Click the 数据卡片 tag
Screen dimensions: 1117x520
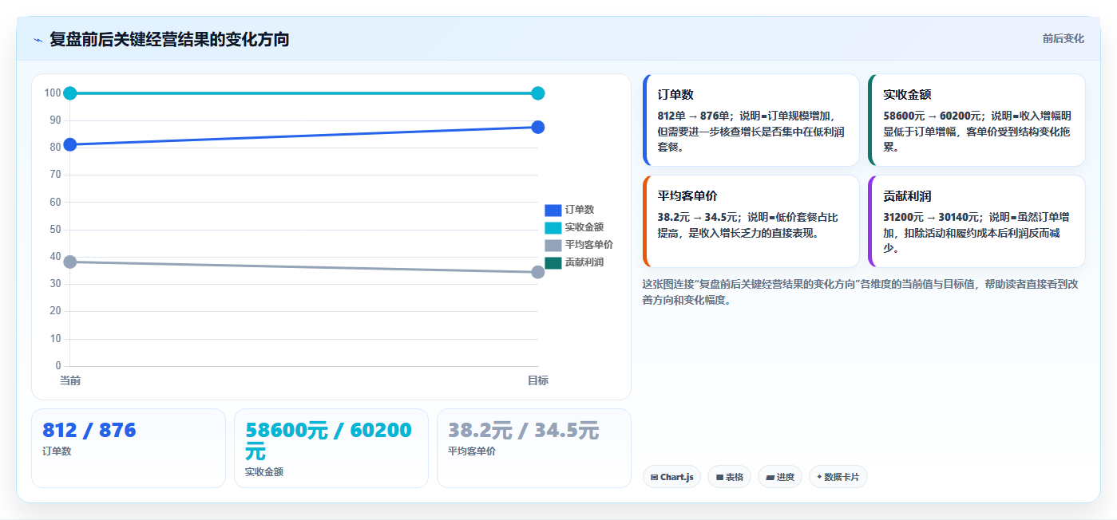click(838, 477)
